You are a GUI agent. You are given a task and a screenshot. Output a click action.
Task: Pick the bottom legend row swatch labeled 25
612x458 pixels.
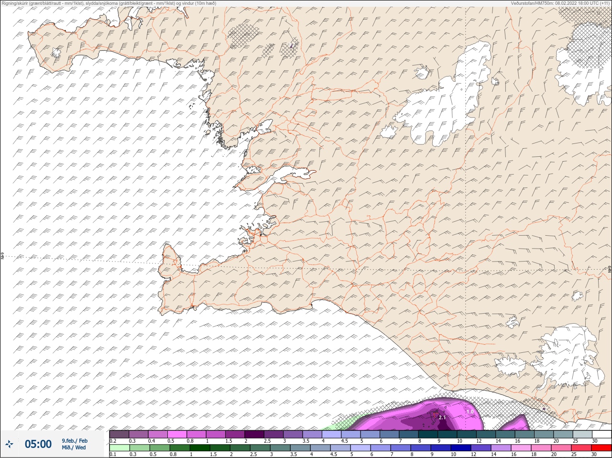point(581,448)
